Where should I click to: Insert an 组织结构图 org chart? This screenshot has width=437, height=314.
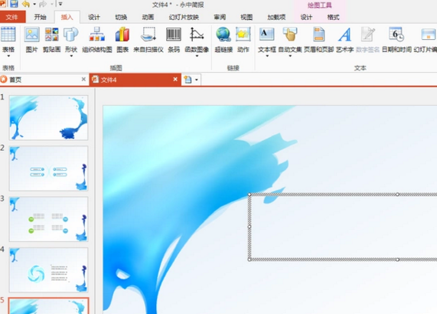96,34
